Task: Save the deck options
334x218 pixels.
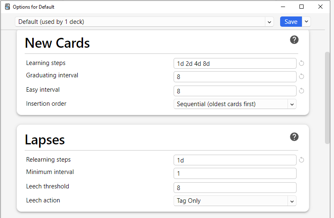Action: [x=291, y=22]
